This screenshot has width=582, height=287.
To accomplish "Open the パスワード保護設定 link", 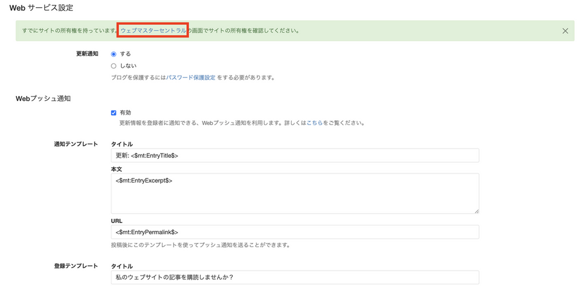I will coord(191,78).
